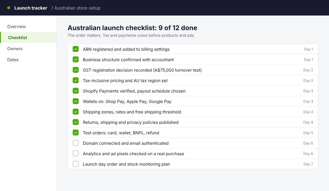Click 'Test orders: card, wallet, BNPL, refund' text
Screen dimensions: 329x191
(121, 133)
